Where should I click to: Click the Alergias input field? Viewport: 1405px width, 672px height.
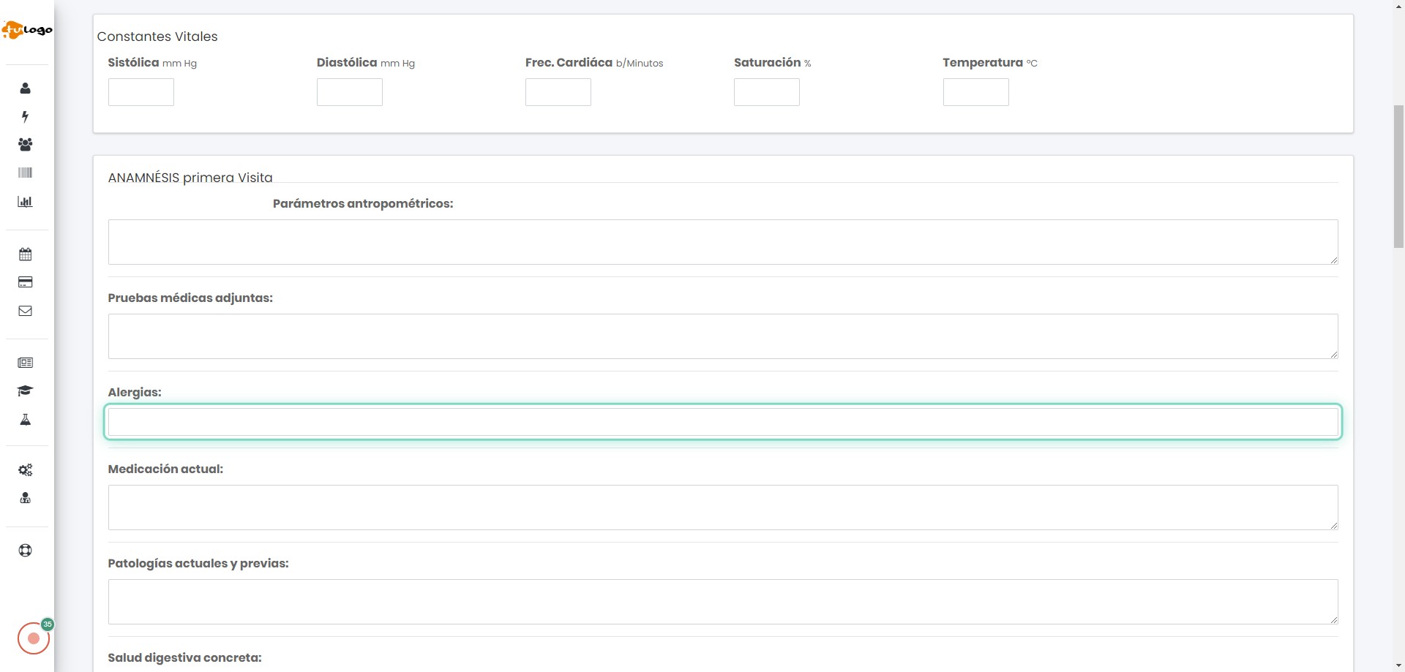click(723, 422)
